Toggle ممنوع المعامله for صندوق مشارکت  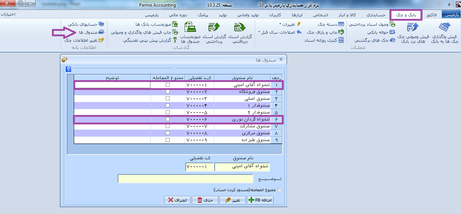pos(167,126)
